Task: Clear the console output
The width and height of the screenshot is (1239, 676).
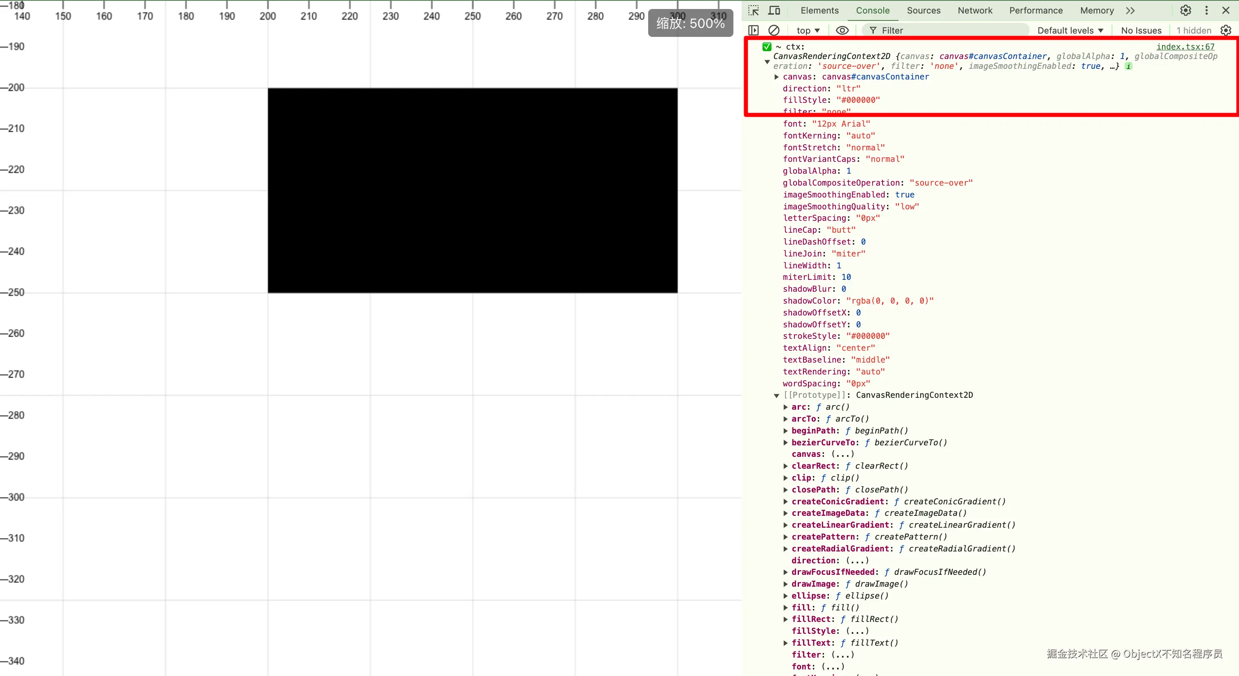Action: [774, 30]
